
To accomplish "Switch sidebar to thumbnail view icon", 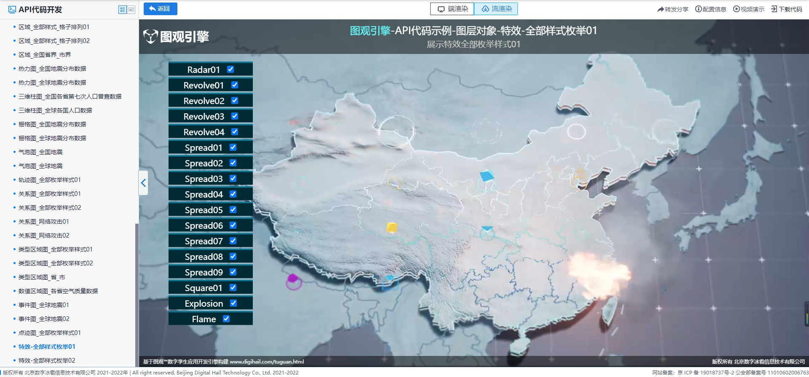I will click(131, 10).
